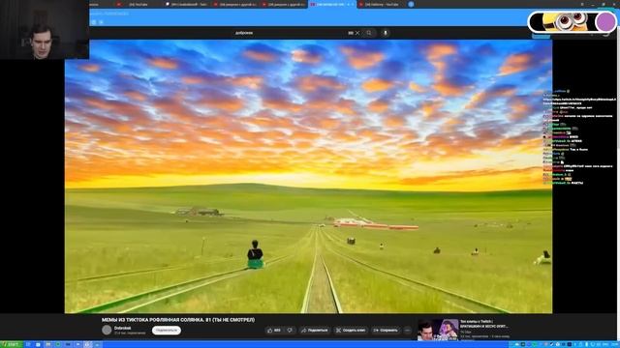Click the Windows Start button

tap(11, 344)
